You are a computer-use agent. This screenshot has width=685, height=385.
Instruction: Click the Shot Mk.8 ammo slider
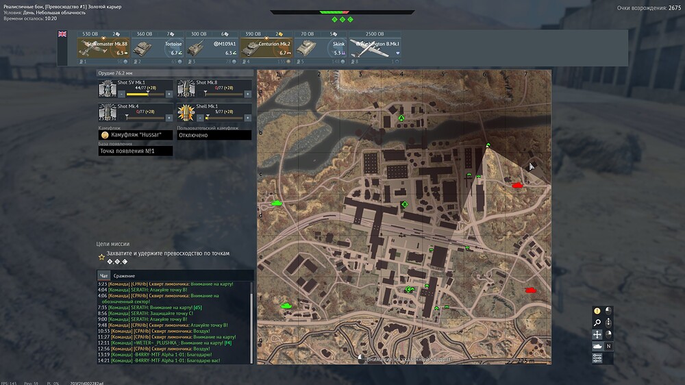(x=224, y=94)
